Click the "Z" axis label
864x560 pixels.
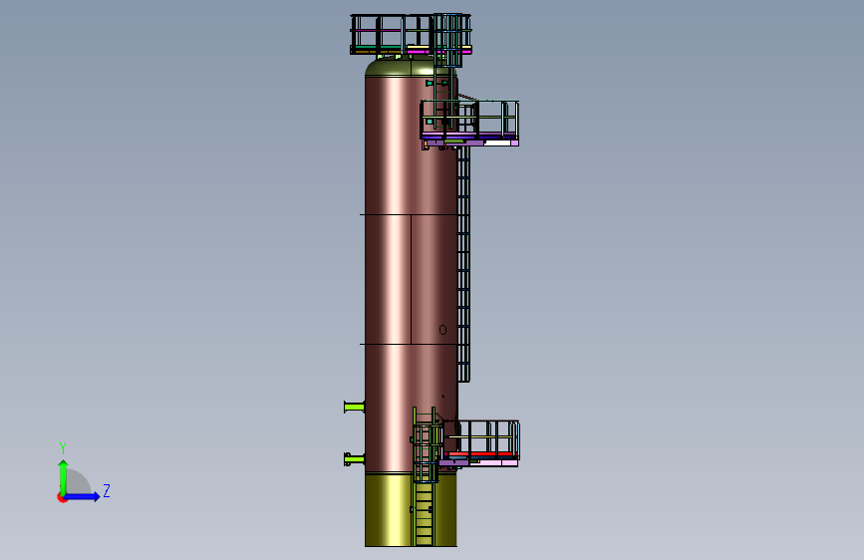pos(107,490)
